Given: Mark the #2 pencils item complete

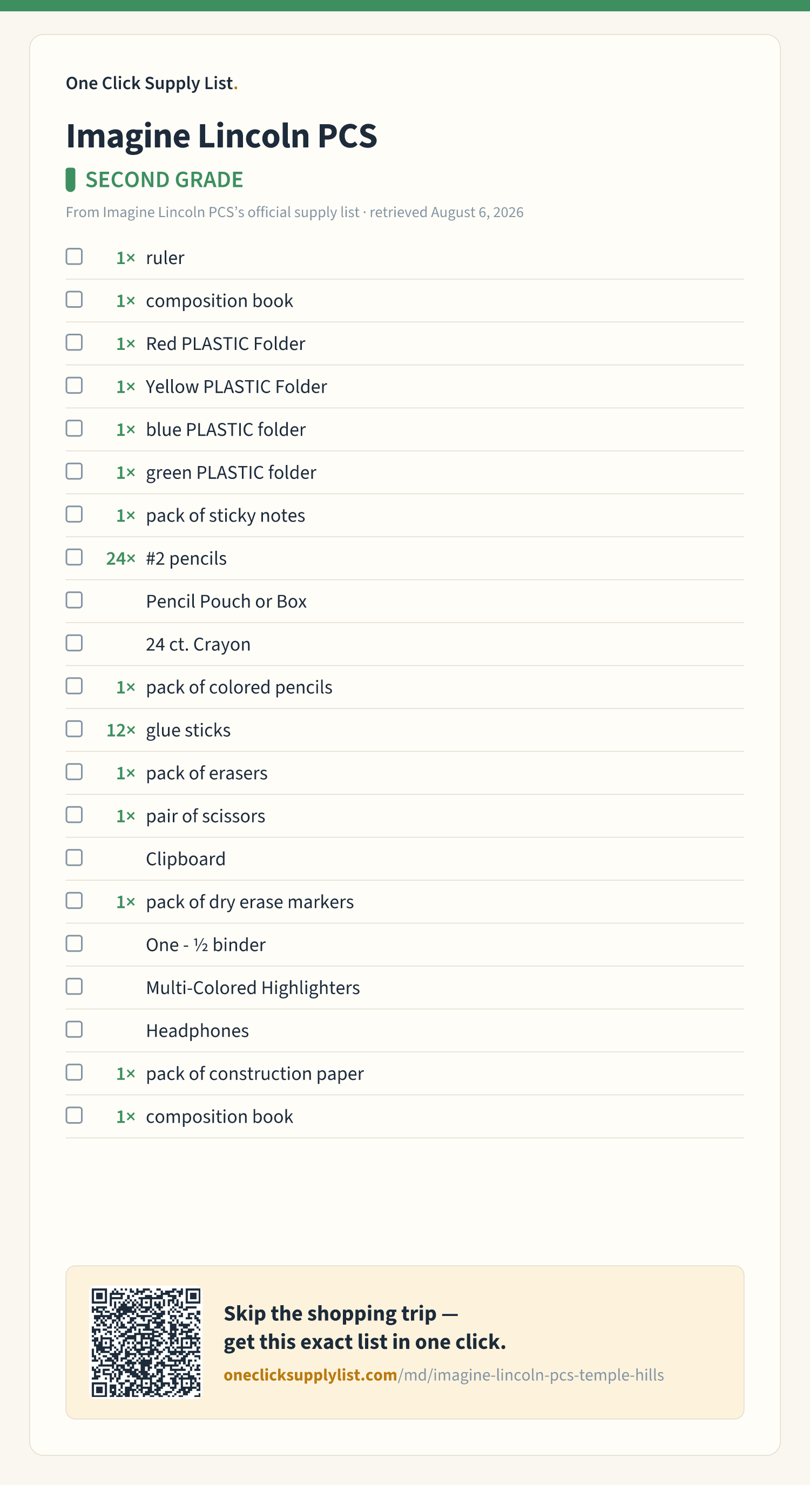Looking at the screenshot, I should (74, 557).
